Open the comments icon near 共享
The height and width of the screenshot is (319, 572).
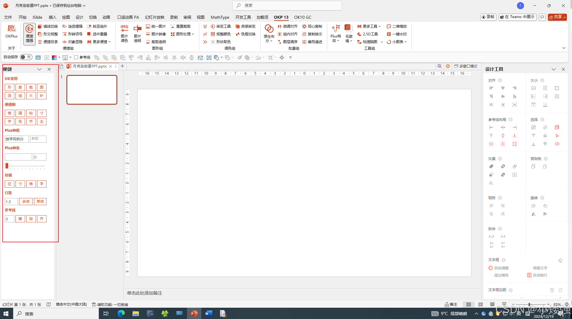pos(542,17)
